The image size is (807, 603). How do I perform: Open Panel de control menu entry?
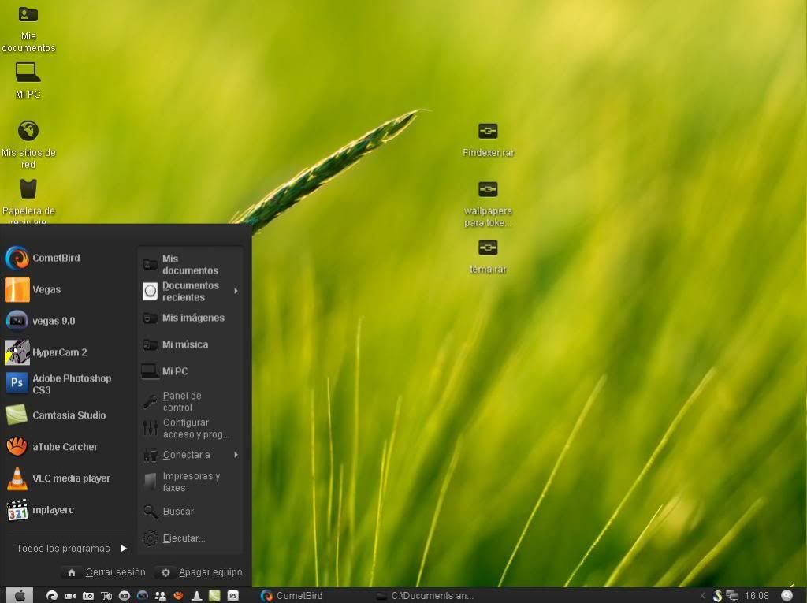pos(182,402)
